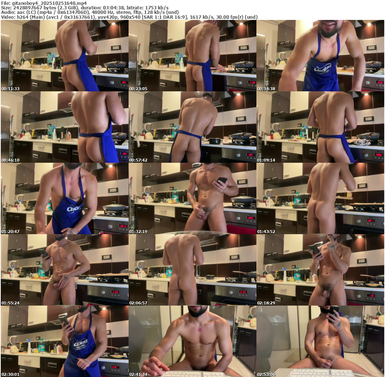385x377 pixels.
Task: Click the thumbnail at 00:34:38
Action: [320, 56]
